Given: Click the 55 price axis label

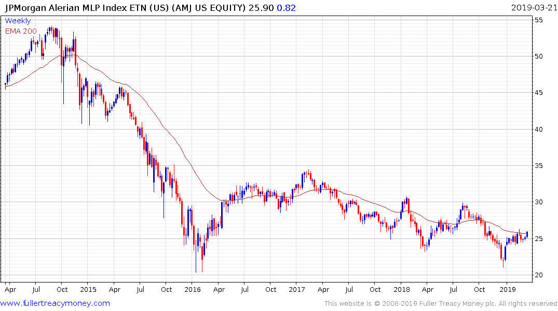Looking at the screenshot, I should [x=539, y=20].
